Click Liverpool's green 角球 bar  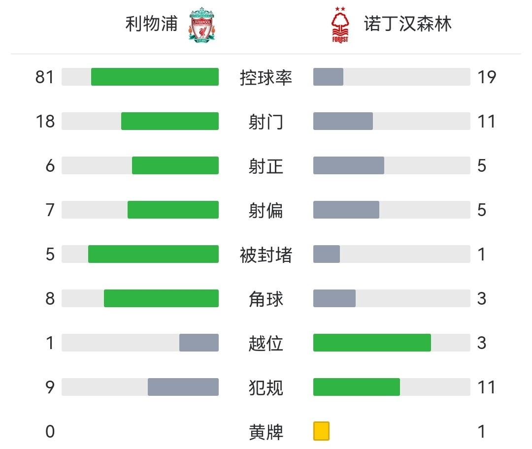coord(161,298)
